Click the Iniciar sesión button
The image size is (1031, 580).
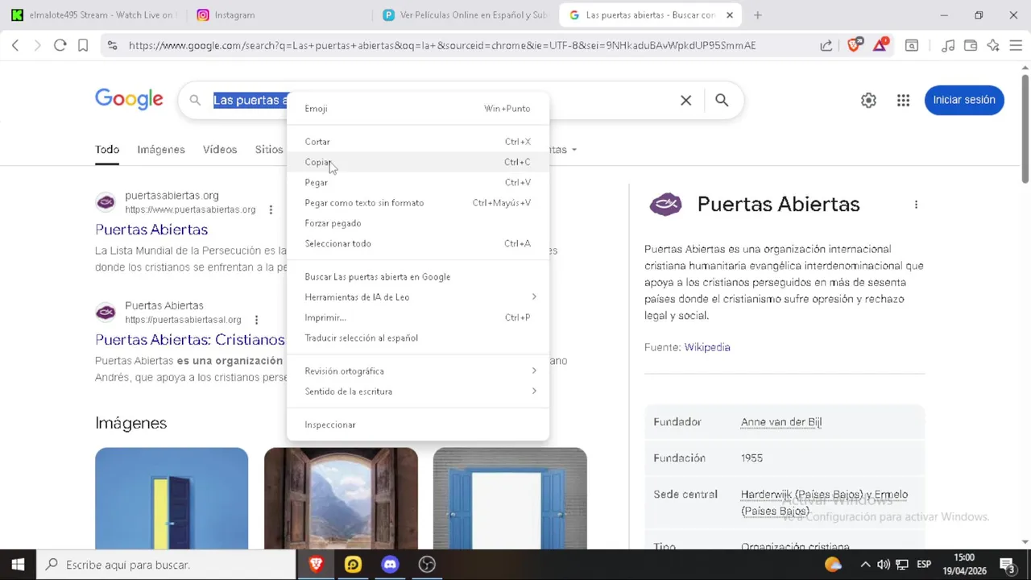[964, 100]
